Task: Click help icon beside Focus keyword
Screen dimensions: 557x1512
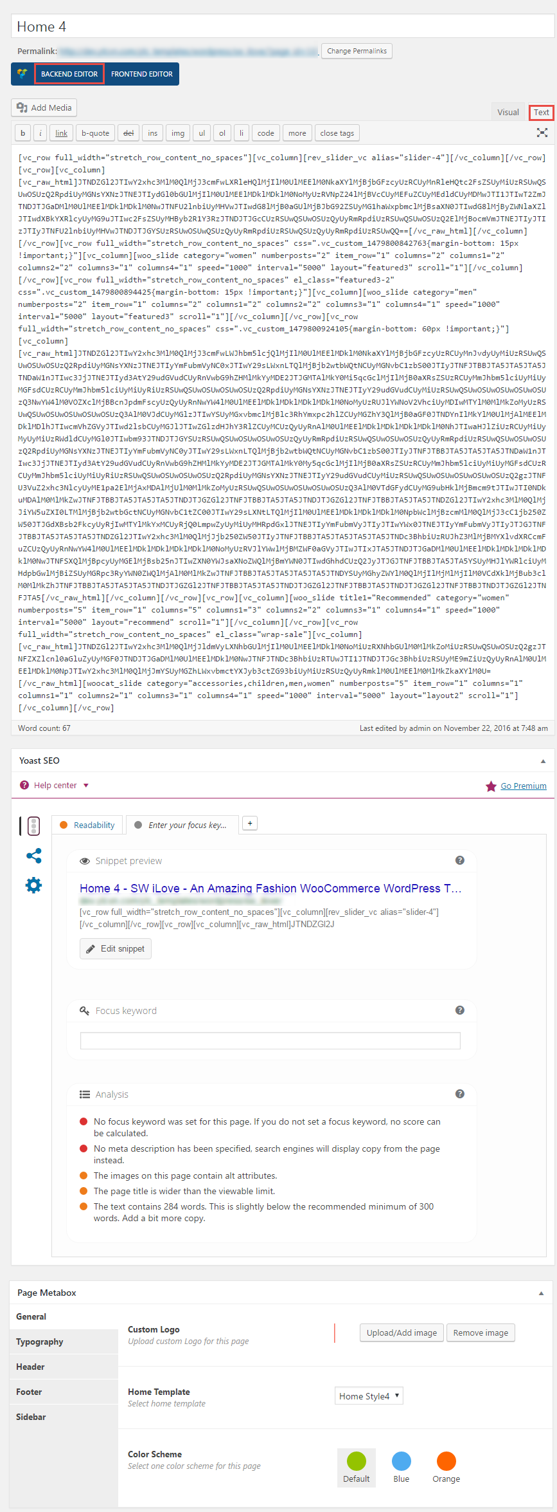Action: tap(459, 1010)
